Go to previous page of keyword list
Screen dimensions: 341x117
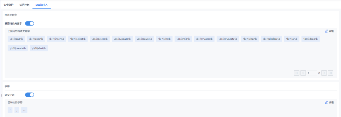303,73
